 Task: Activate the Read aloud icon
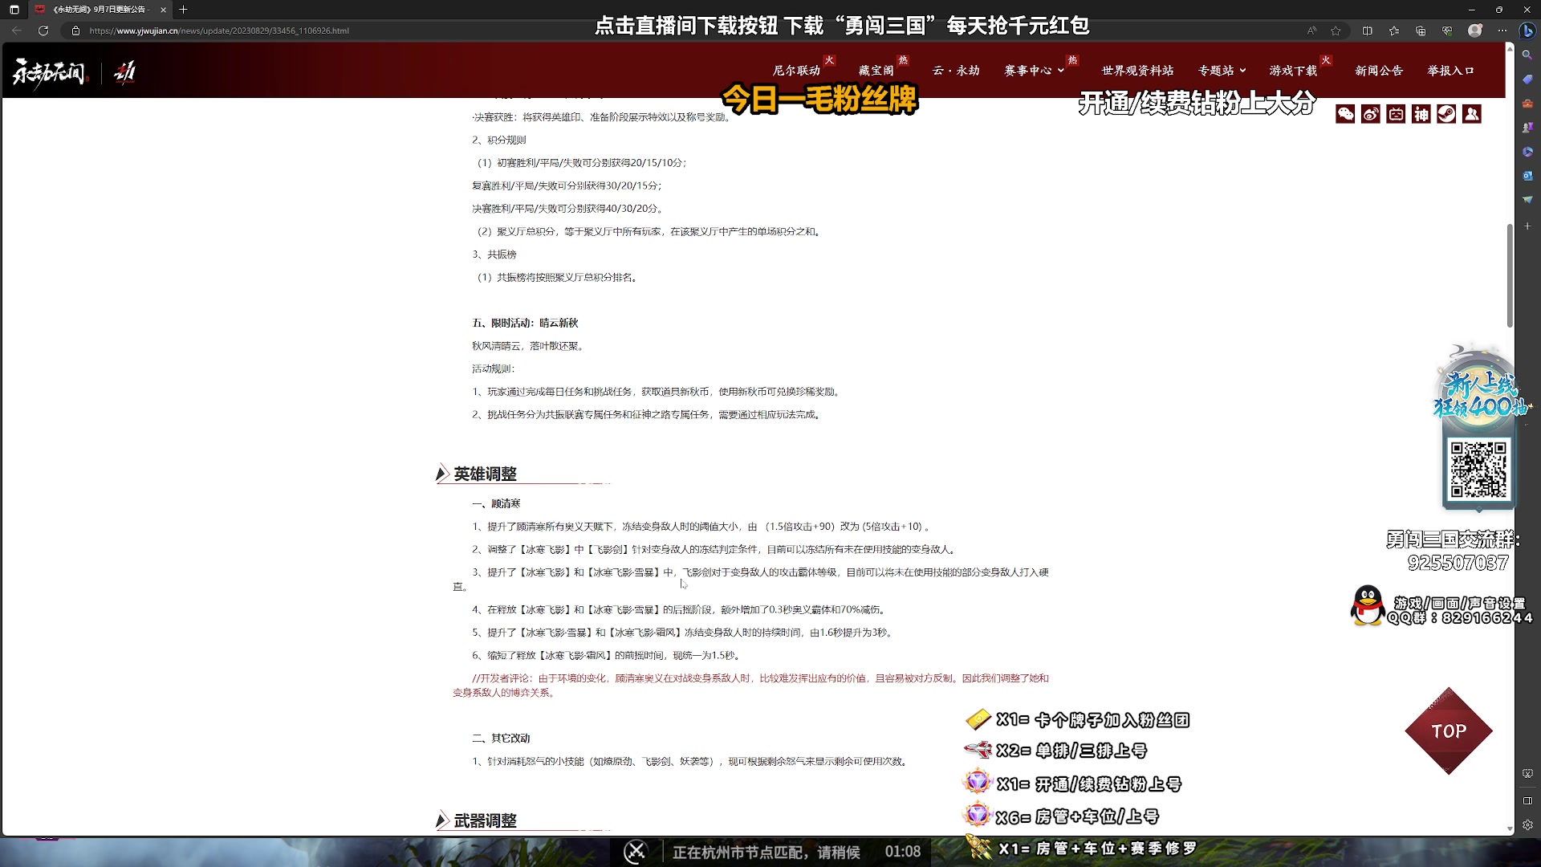coord(1311,31)
